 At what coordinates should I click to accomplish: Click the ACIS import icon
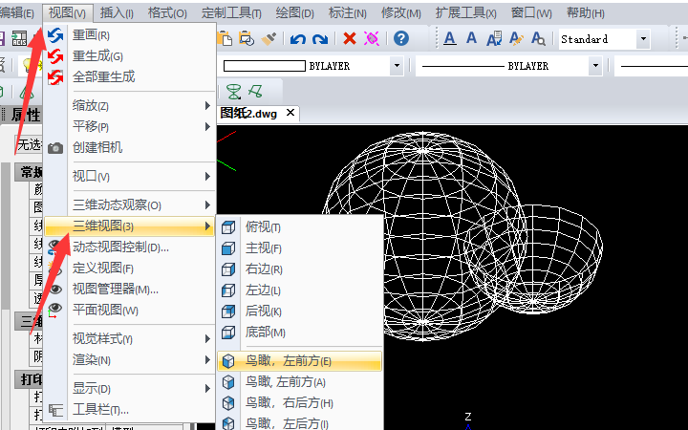pos(19,38)
